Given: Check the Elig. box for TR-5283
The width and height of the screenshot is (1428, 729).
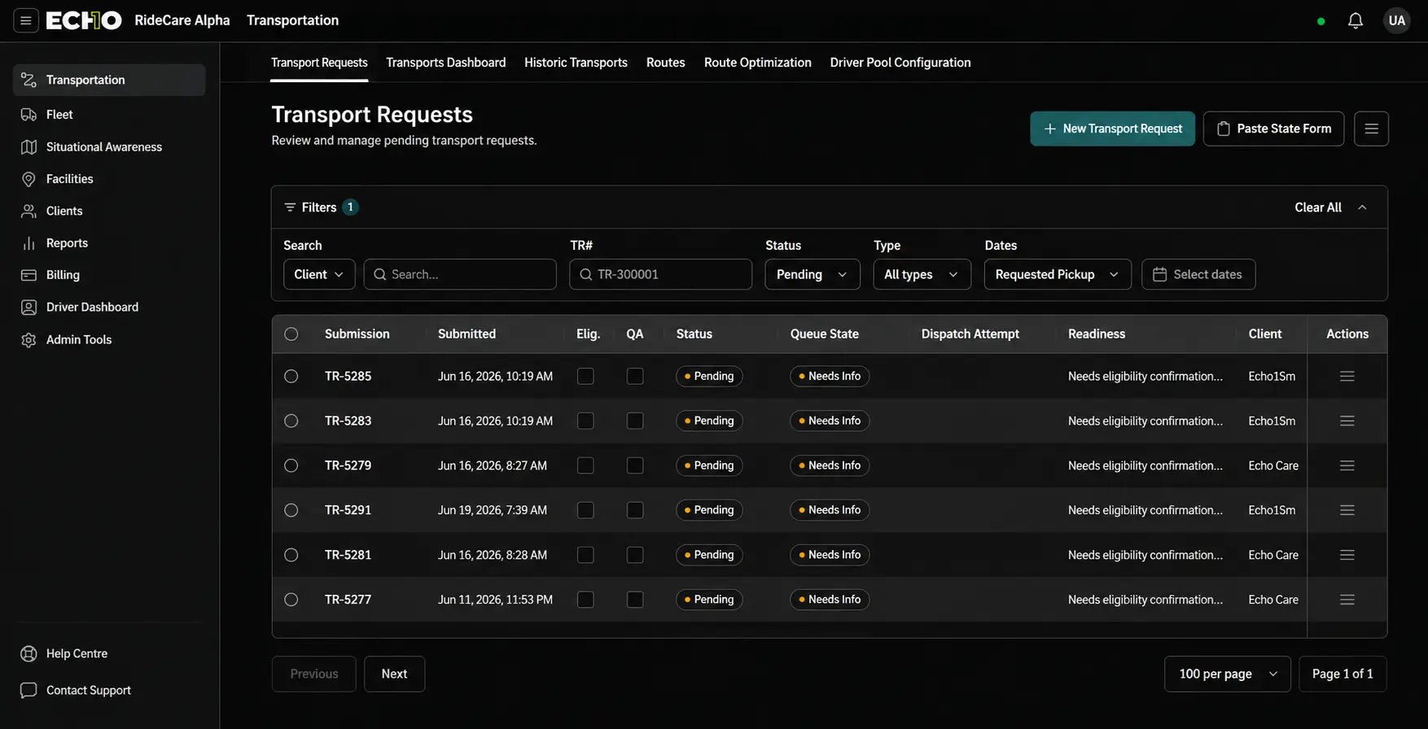Looking at the screenshot, I should (585, 421).
